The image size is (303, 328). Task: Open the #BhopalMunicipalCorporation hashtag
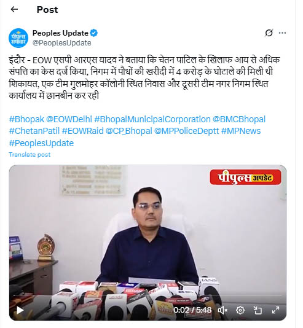coord(152,119)
